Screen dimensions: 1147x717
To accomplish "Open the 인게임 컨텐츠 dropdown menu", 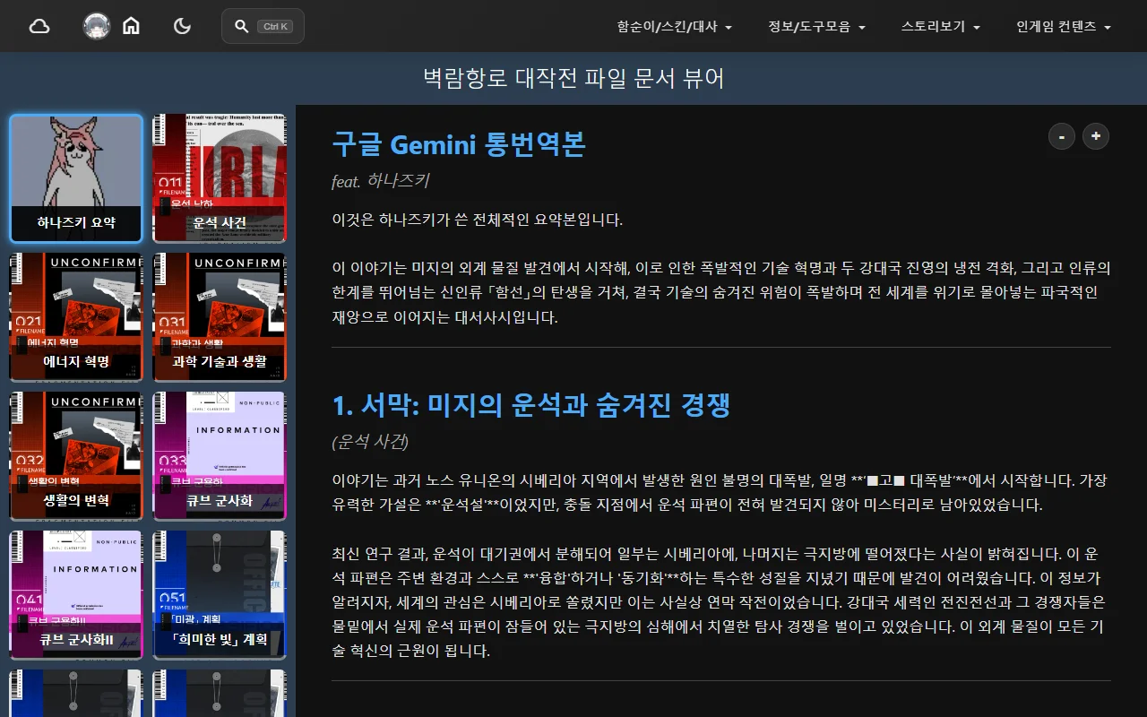I will click(x=1064, y=27).
